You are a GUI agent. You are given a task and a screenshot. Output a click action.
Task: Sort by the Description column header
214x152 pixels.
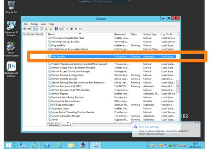[x=122, y=34]
